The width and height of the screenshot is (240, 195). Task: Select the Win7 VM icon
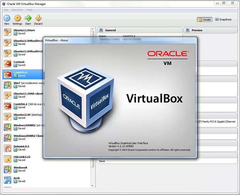coord(7,85)
